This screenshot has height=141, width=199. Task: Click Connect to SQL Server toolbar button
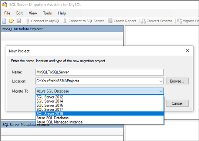coord(84,21)
